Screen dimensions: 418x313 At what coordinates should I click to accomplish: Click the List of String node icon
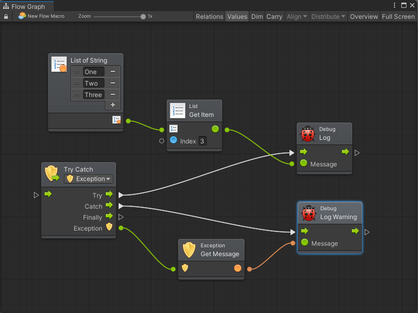tap(59, 64)
